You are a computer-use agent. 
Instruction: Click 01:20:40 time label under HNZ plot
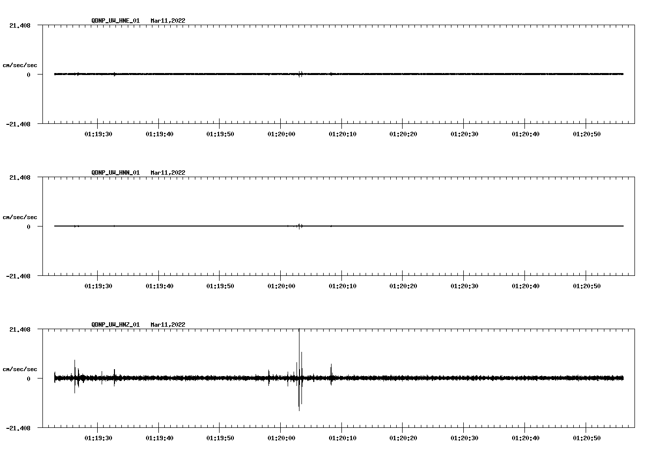pos(525,438)
